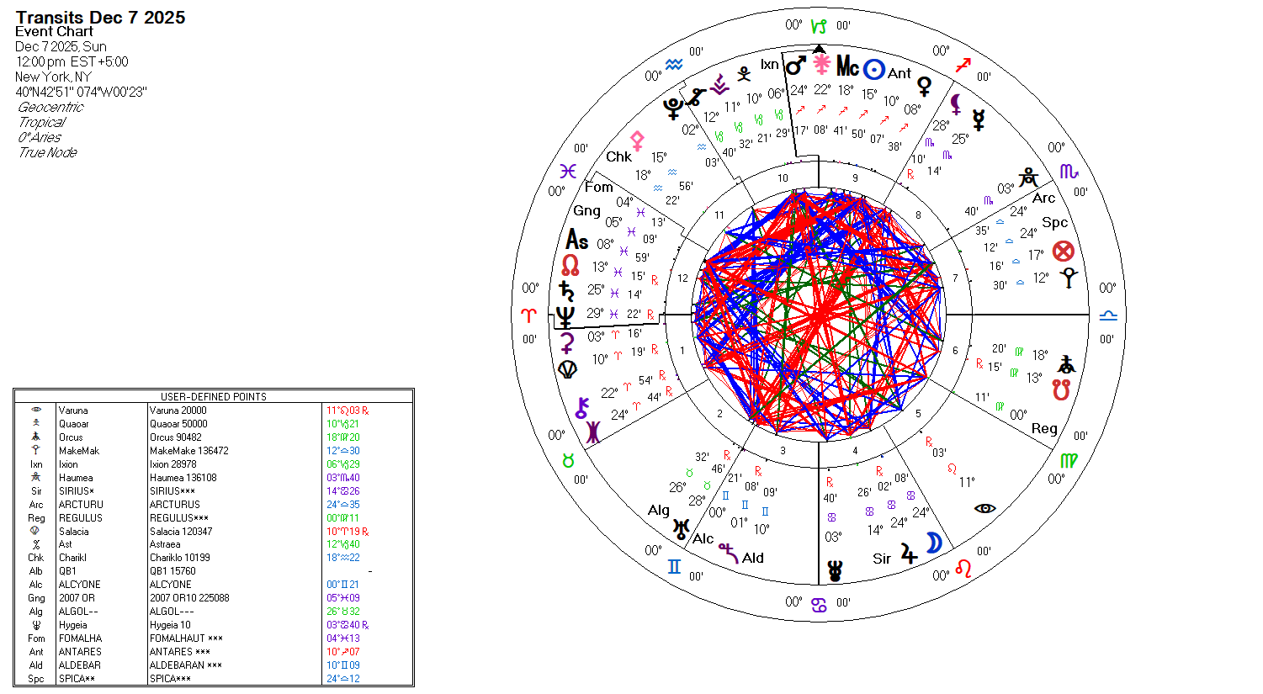This screenshot has width=1263, height=694.
Task: Click the Chiron key glyph in Aries
Action: click(x=581, y=410)
